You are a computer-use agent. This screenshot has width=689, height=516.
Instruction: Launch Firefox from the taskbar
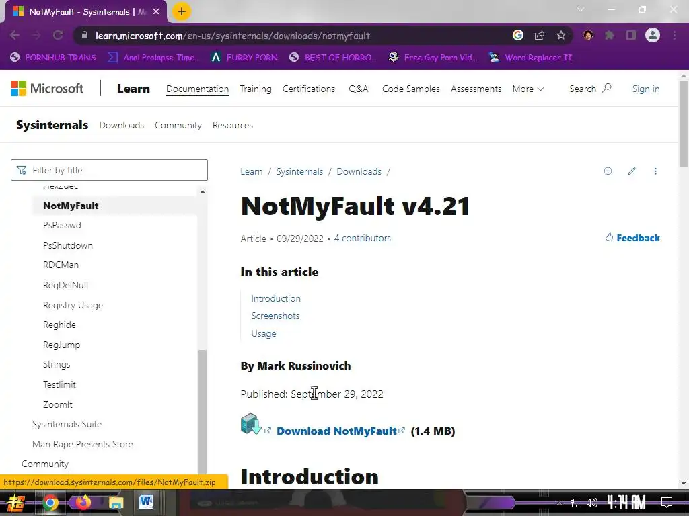coord(83,503)
